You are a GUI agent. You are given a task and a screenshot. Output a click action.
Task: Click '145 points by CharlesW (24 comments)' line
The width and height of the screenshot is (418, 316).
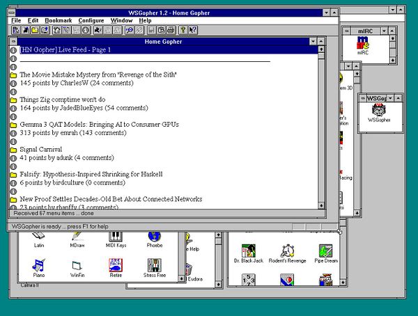[77, 83]
